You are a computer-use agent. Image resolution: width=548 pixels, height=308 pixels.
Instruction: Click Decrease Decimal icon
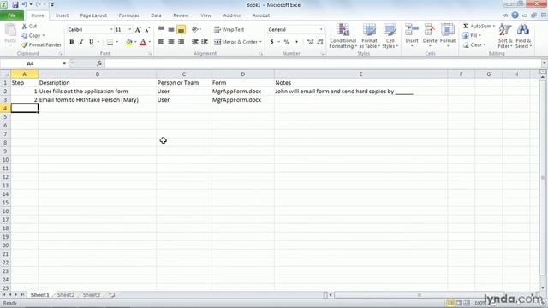click(319, 42)
